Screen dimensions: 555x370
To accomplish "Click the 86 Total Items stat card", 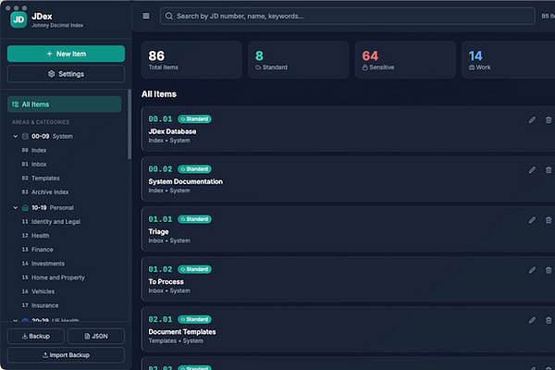I will [191, 60].
